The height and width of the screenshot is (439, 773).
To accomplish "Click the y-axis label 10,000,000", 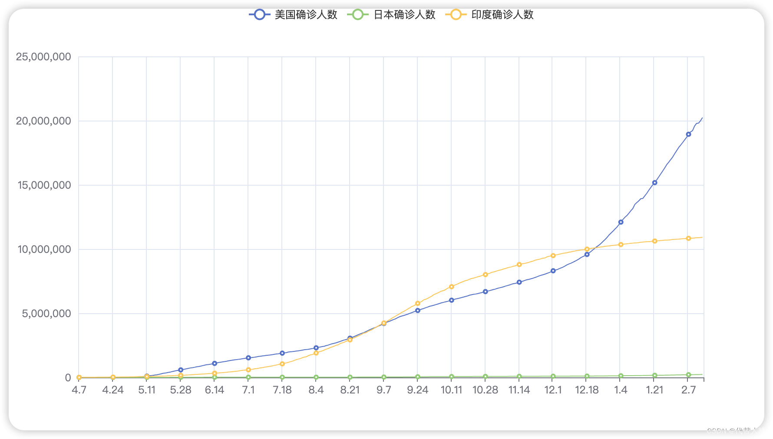I will tap(44, 249).
